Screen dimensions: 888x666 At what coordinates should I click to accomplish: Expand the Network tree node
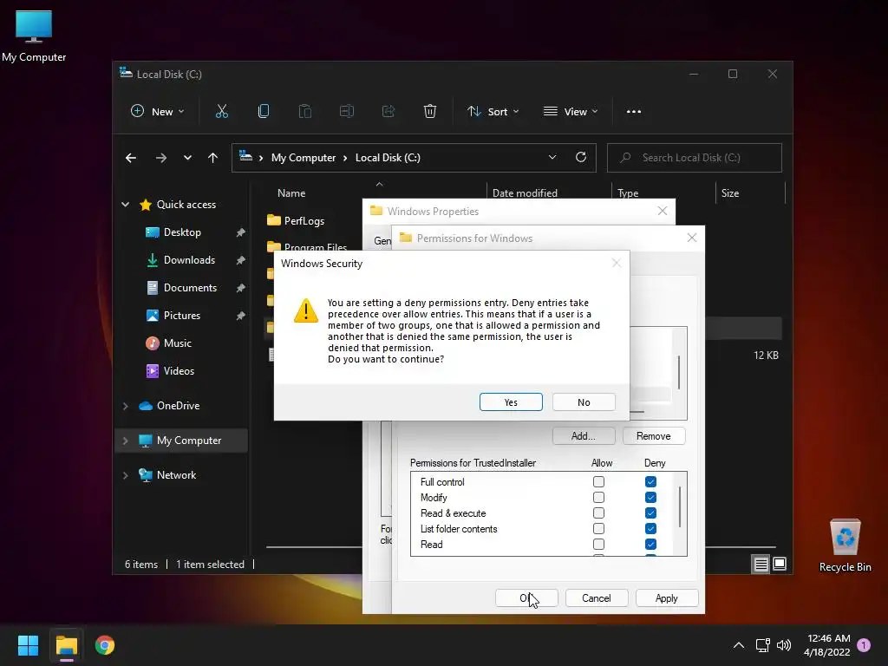coord(125,475)
